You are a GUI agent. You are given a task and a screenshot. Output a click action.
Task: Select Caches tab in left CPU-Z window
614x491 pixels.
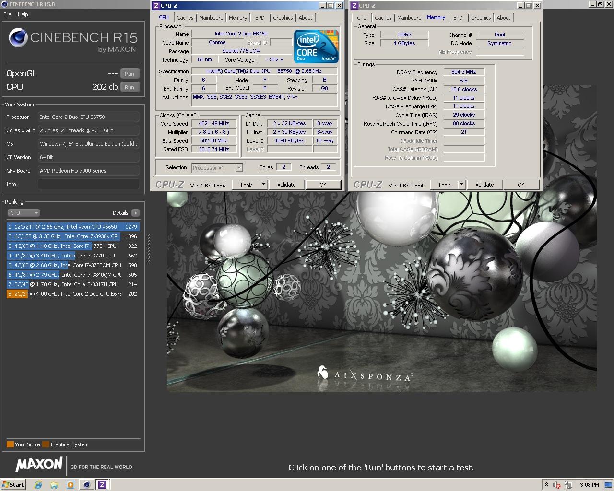pyautogui.click(x=185, y=18)
